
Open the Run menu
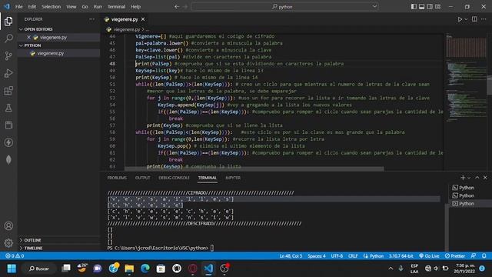98,7
